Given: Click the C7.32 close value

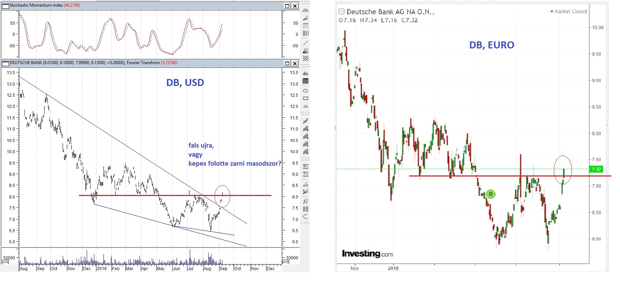Looking at the screenshot, I should point(409,20).
